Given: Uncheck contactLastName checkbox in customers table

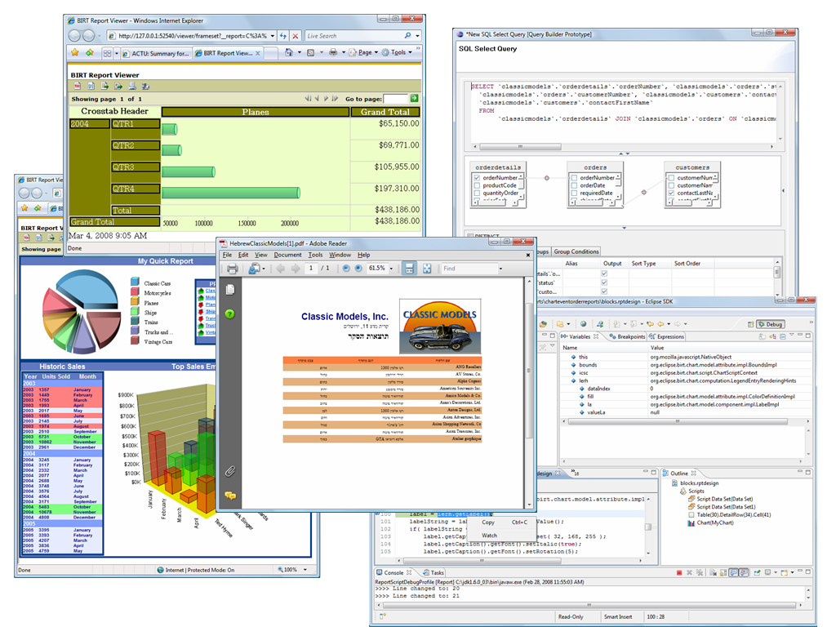Looking at the screenshot, I should 671,193.
